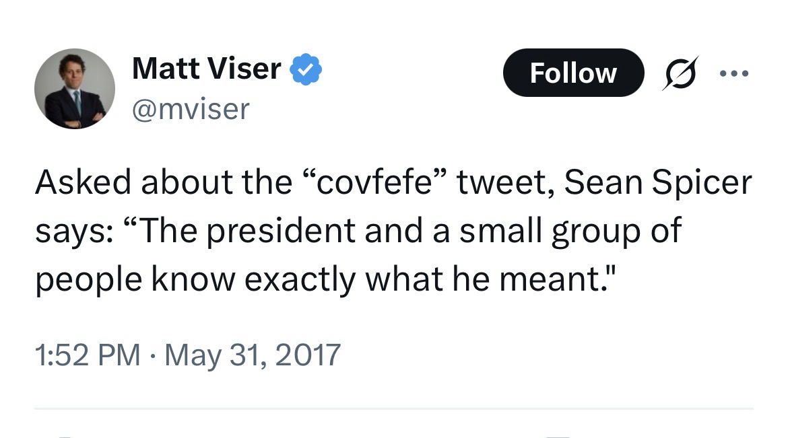Viewport: 788px width, 438px height.
Task: Click the gray divider line below the timestamp
Action: 394,408
